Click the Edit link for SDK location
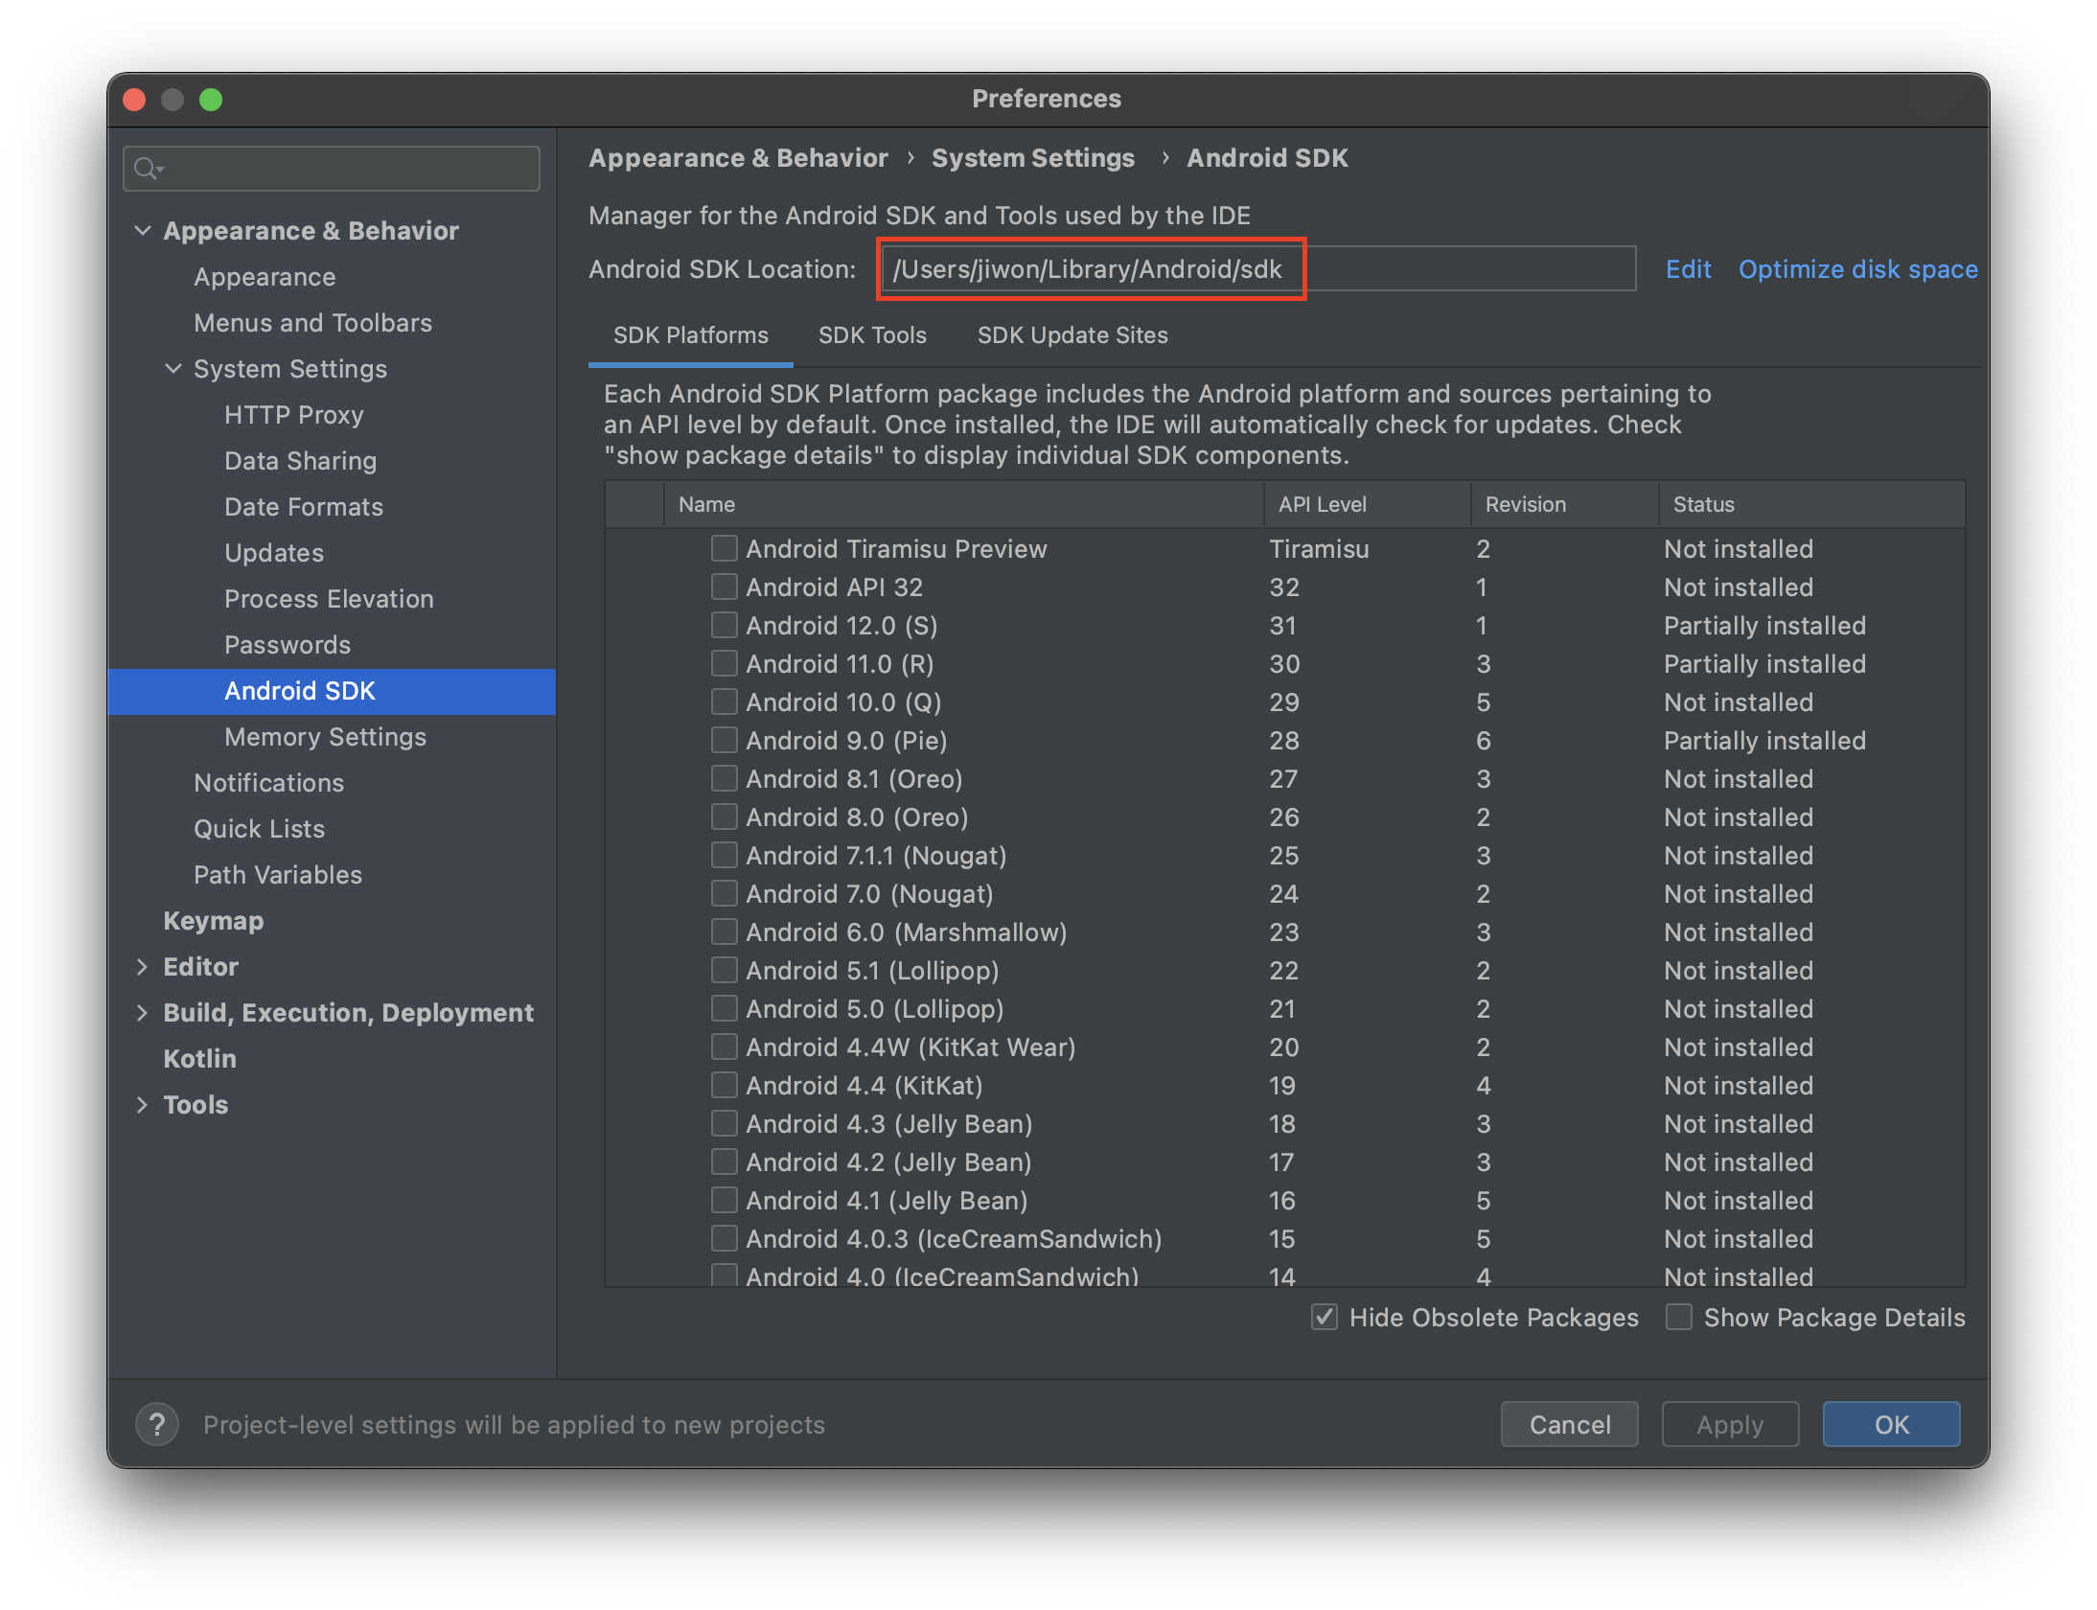 [x=1688, y=269]
